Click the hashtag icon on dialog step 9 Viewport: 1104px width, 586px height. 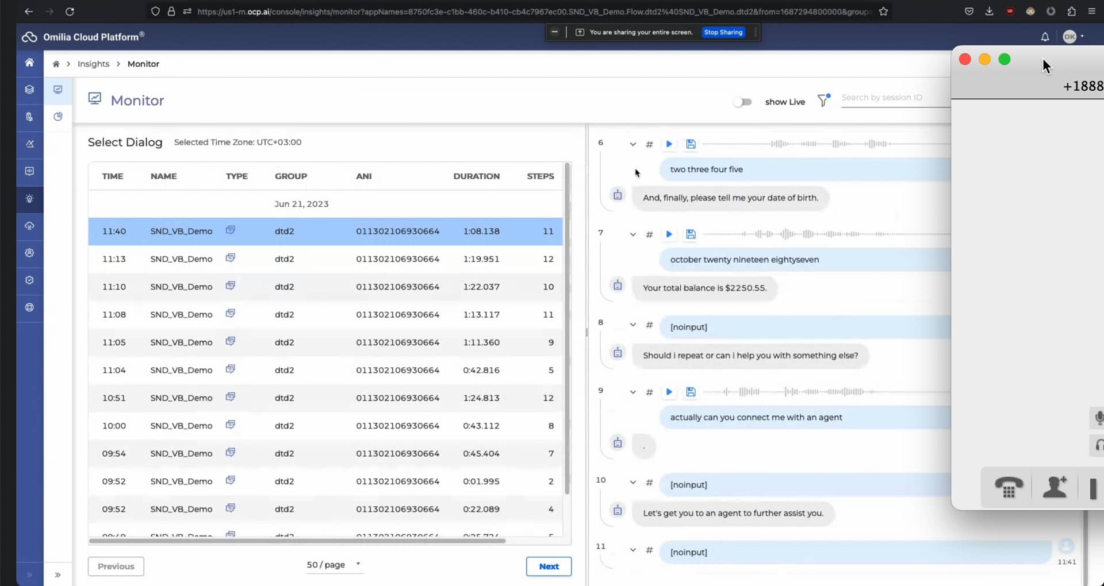649,392
